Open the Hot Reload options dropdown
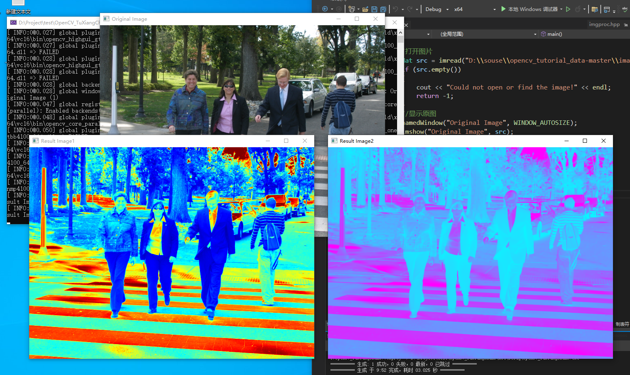Image resolution: width=630 pixels, height=375 pixels. tap(584, 9)
